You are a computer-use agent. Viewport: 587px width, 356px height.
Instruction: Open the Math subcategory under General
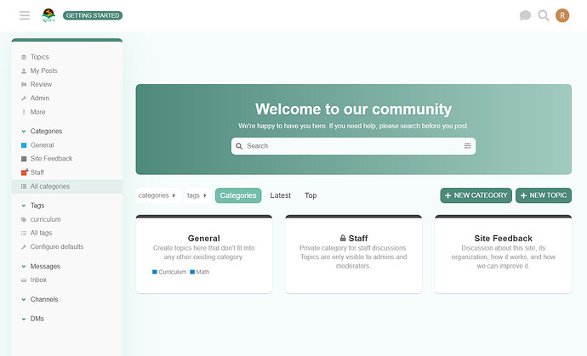pos(200,272)
